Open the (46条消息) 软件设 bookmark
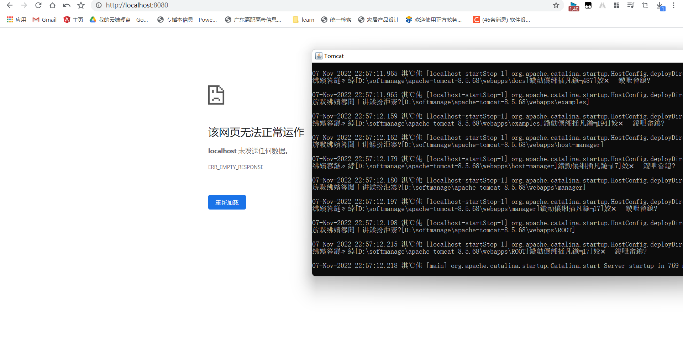The width and height of the screenshot is (683, 344). (501, 20)
